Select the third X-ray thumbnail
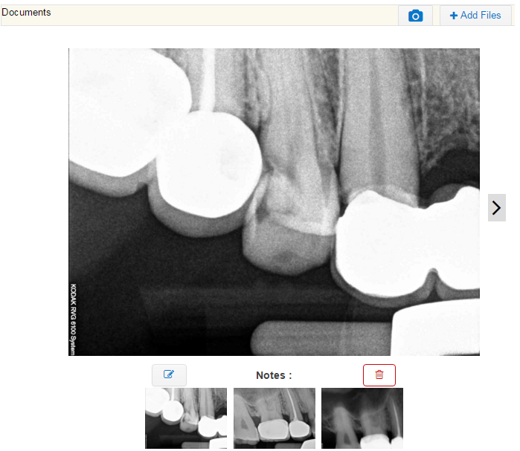520x451 pixels. (362, 418)
